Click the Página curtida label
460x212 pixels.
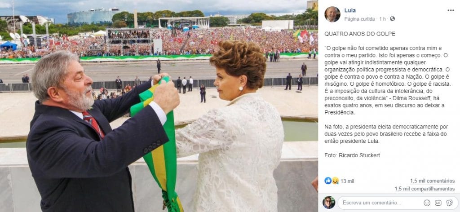359,19
